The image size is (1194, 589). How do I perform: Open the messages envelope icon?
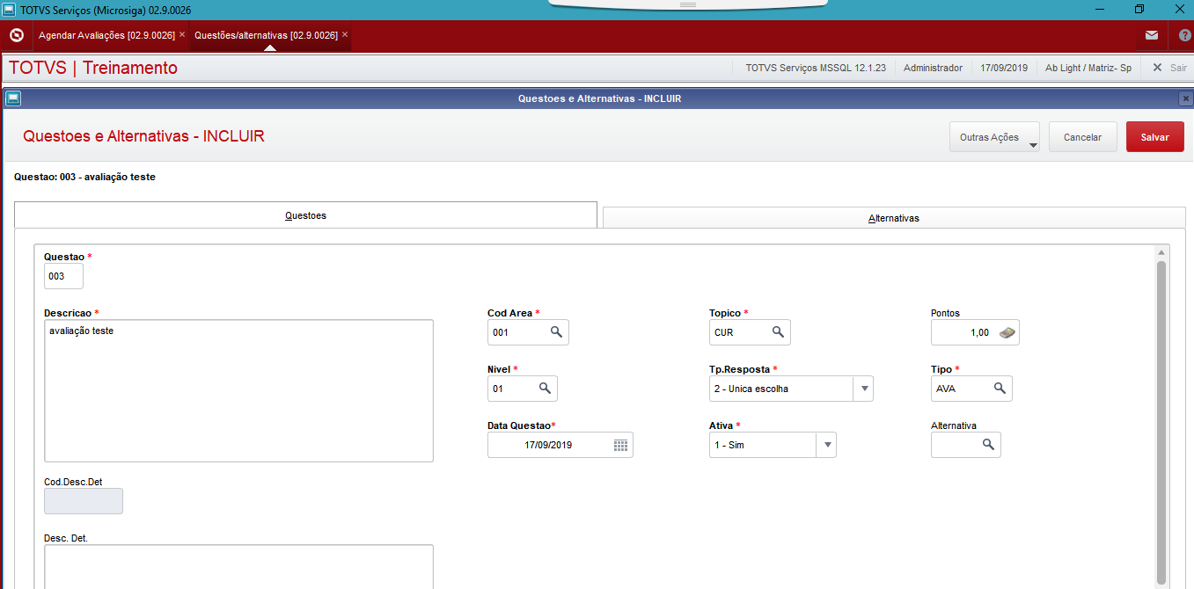1151,36
